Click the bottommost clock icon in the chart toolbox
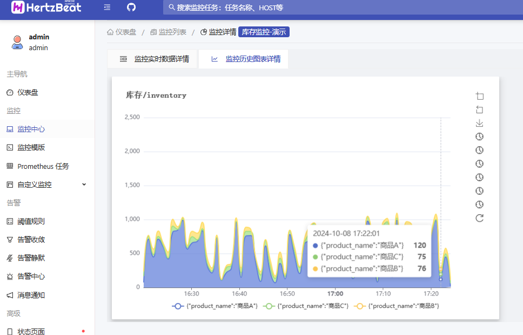 tap(479, 204)
